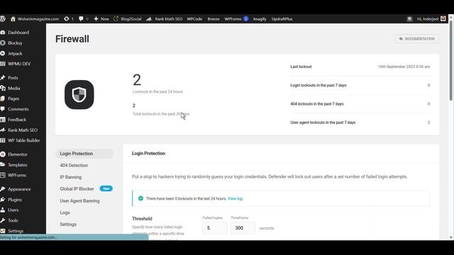Open the User Agent Banning tab
Viewport: 454px width, 255px height.
(79, 200)
